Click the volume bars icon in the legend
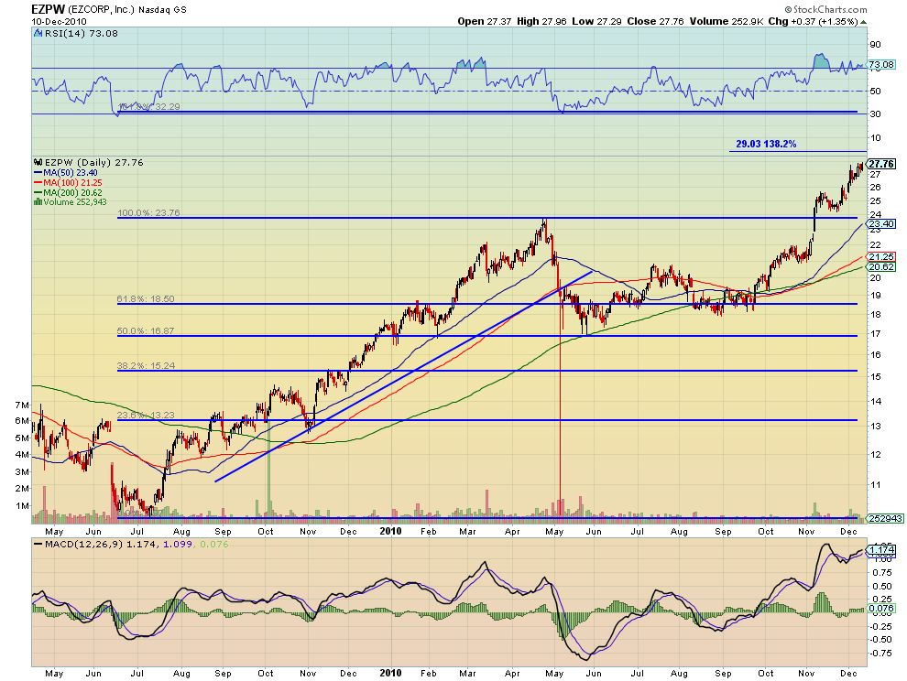The image size is (907, 681). [38, 201]
